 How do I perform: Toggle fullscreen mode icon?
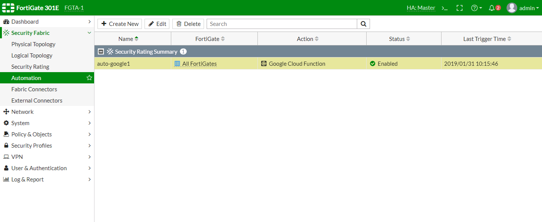pyautogui.click(x=459, y=8)
